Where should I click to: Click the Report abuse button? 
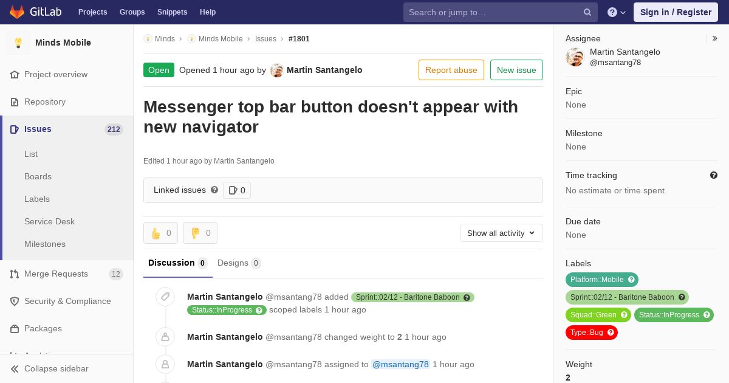[x=451, y=70]
